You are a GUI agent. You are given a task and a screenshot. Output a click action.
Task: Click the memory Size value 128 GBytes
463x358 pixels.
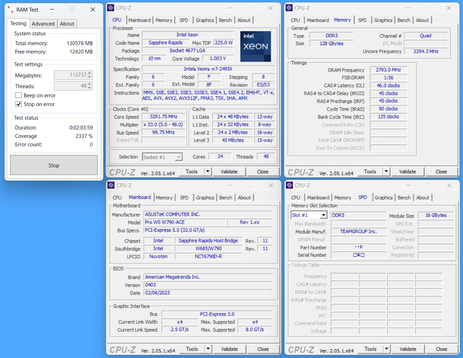331,43
